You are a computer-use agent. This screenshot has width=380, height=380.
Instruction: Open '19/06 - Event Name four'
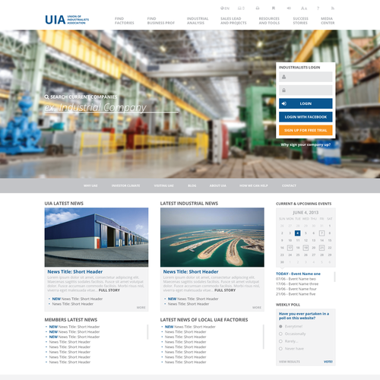[296, 289]
